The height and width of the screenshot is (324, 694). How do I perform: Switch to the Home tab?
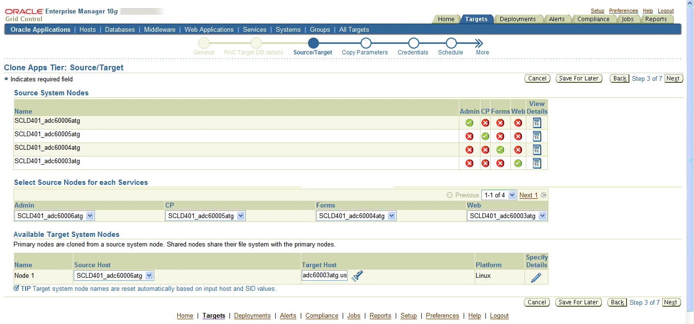[446, 19]
